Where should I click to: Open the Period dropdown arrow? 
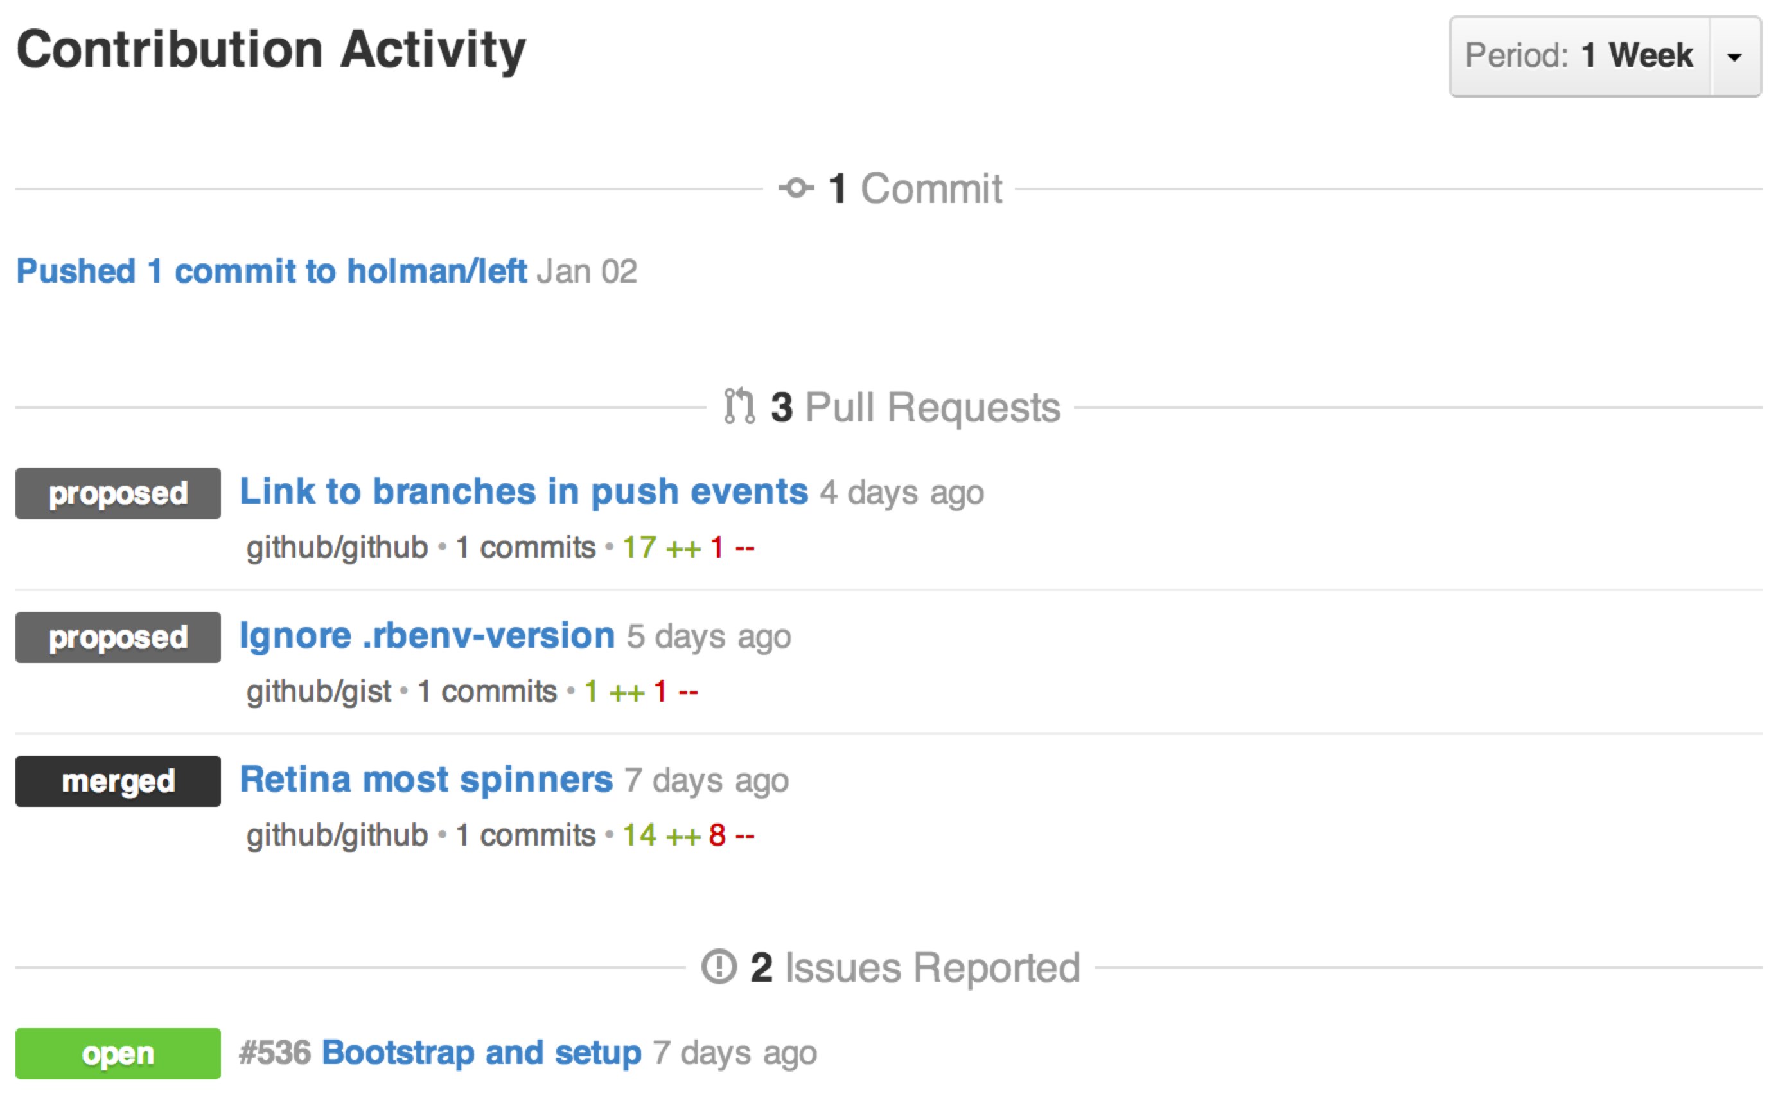pyautogui.click(x=1734, y=57)
